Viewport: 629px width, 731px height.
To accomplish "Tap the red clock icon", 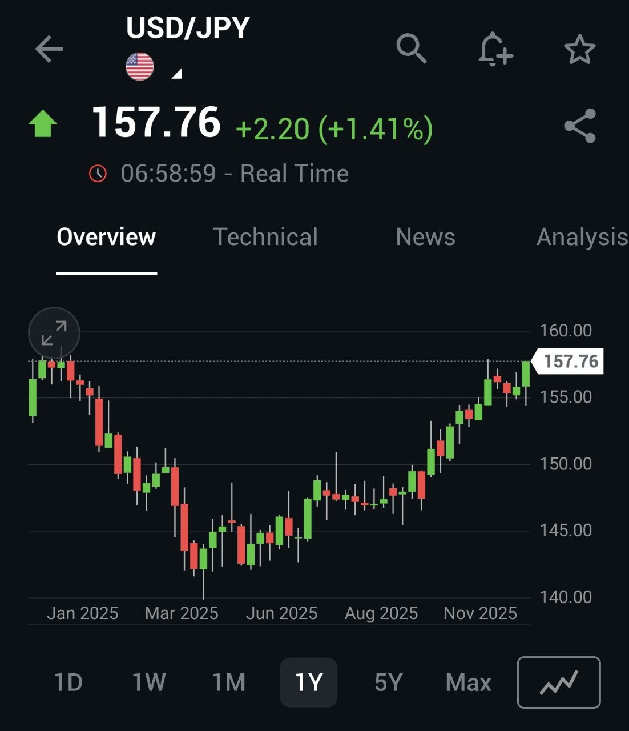I will (x=98, y=173).
